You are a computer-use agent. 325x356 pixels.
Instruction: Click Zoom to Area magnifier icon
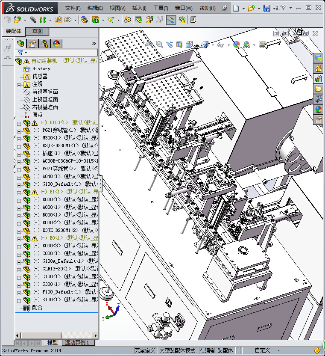(160, 44)
